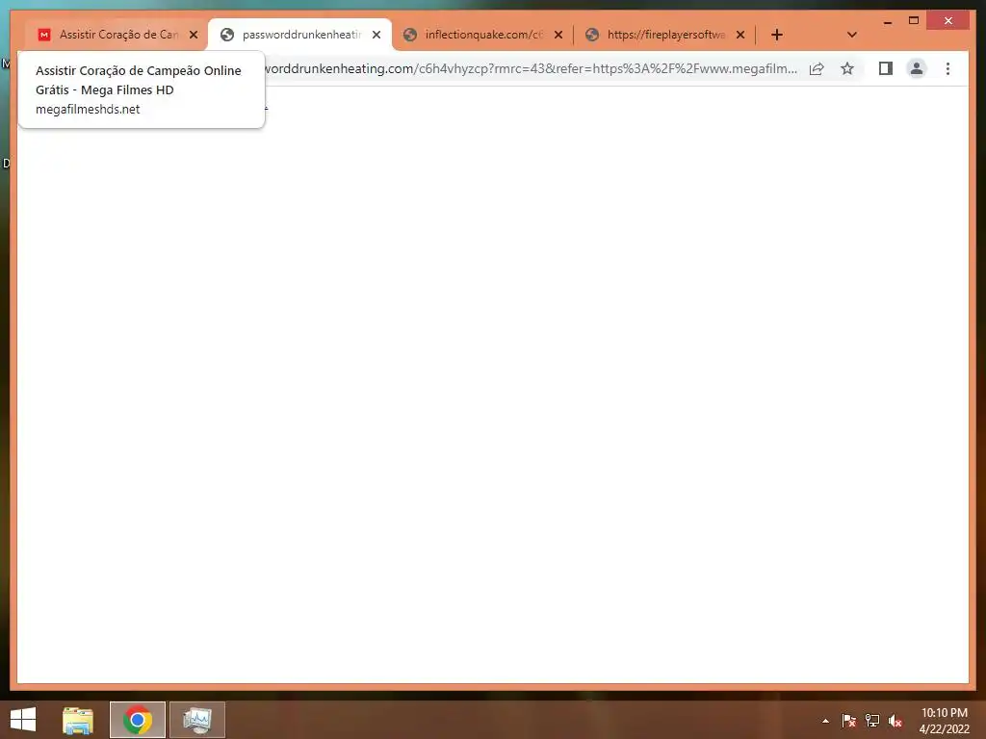Open the Windows Start button
The image size is (986, 739).
click(23, 720)
